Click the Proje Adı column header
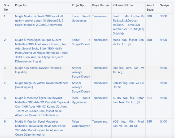175x138 pixels. coord(21,5)
